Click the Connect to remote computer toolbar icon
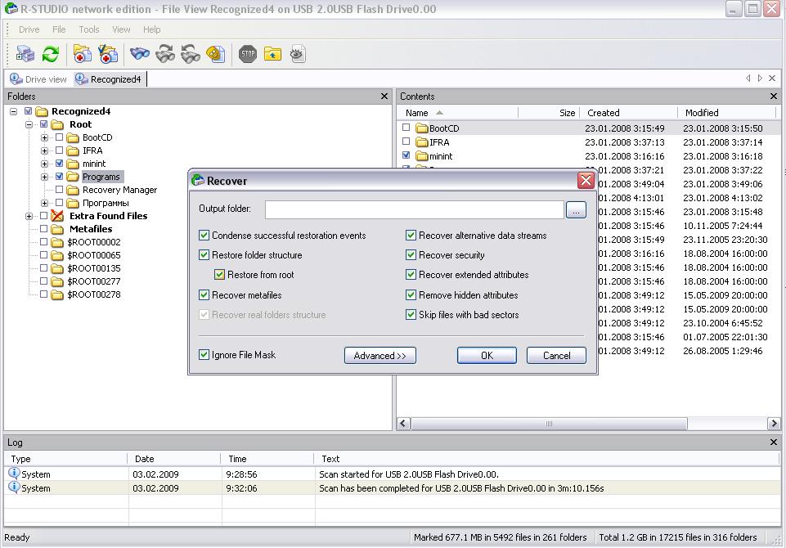 click(25, 54)
